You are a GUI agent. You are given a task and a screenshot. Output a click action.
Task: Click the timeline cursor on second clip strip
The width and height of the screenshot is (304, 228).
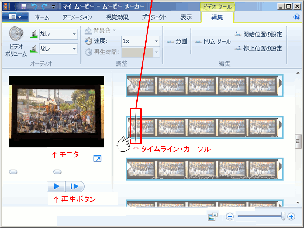pyautogui.click(x=136, y=127)
